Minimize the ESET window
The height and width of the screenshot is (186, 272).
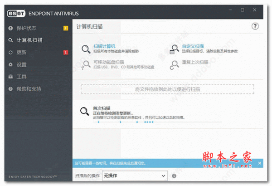[230, 10]
